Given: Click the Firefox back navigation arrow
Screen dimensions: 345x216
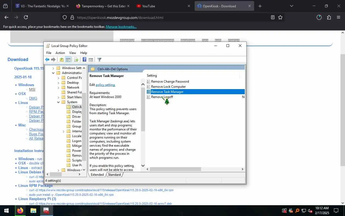Looking at the screenshot, I should (x=6, y=17).
